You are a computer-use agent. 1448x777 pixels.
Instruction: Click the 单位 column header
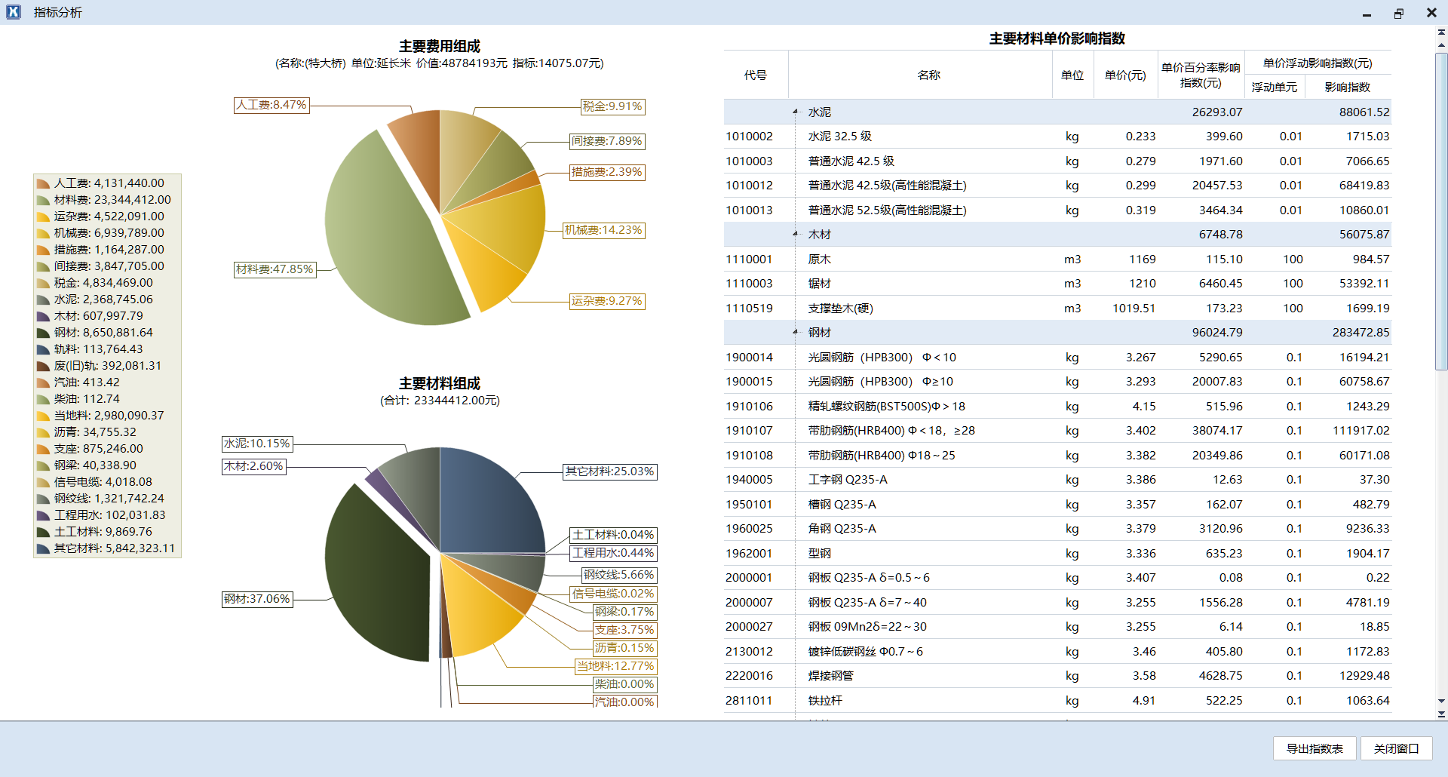pos(1072,75)
